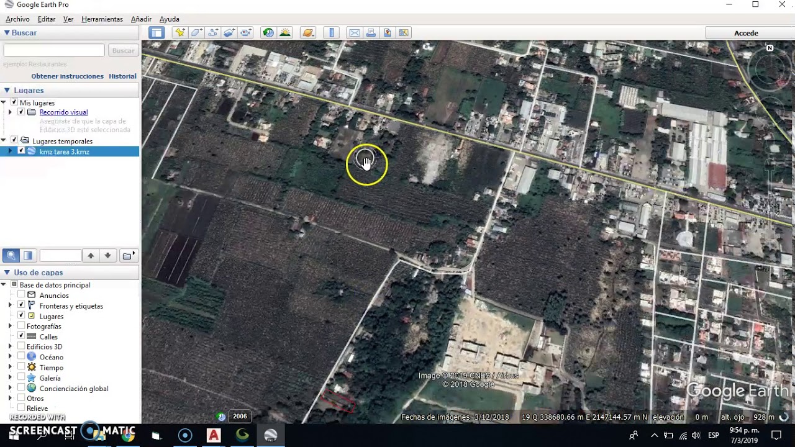Screen dimensions: 795x447
Task: Select the Lugares temporales tree item
Action: click(62, 141)
